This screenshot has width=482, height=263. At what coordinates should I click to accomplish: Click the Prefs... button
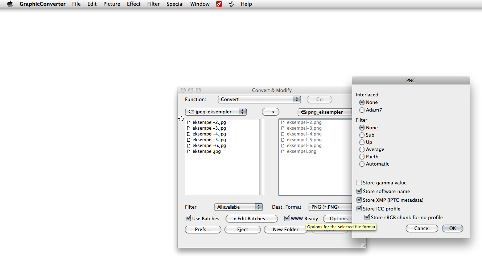pyautogui.click(x=203, y=229)
